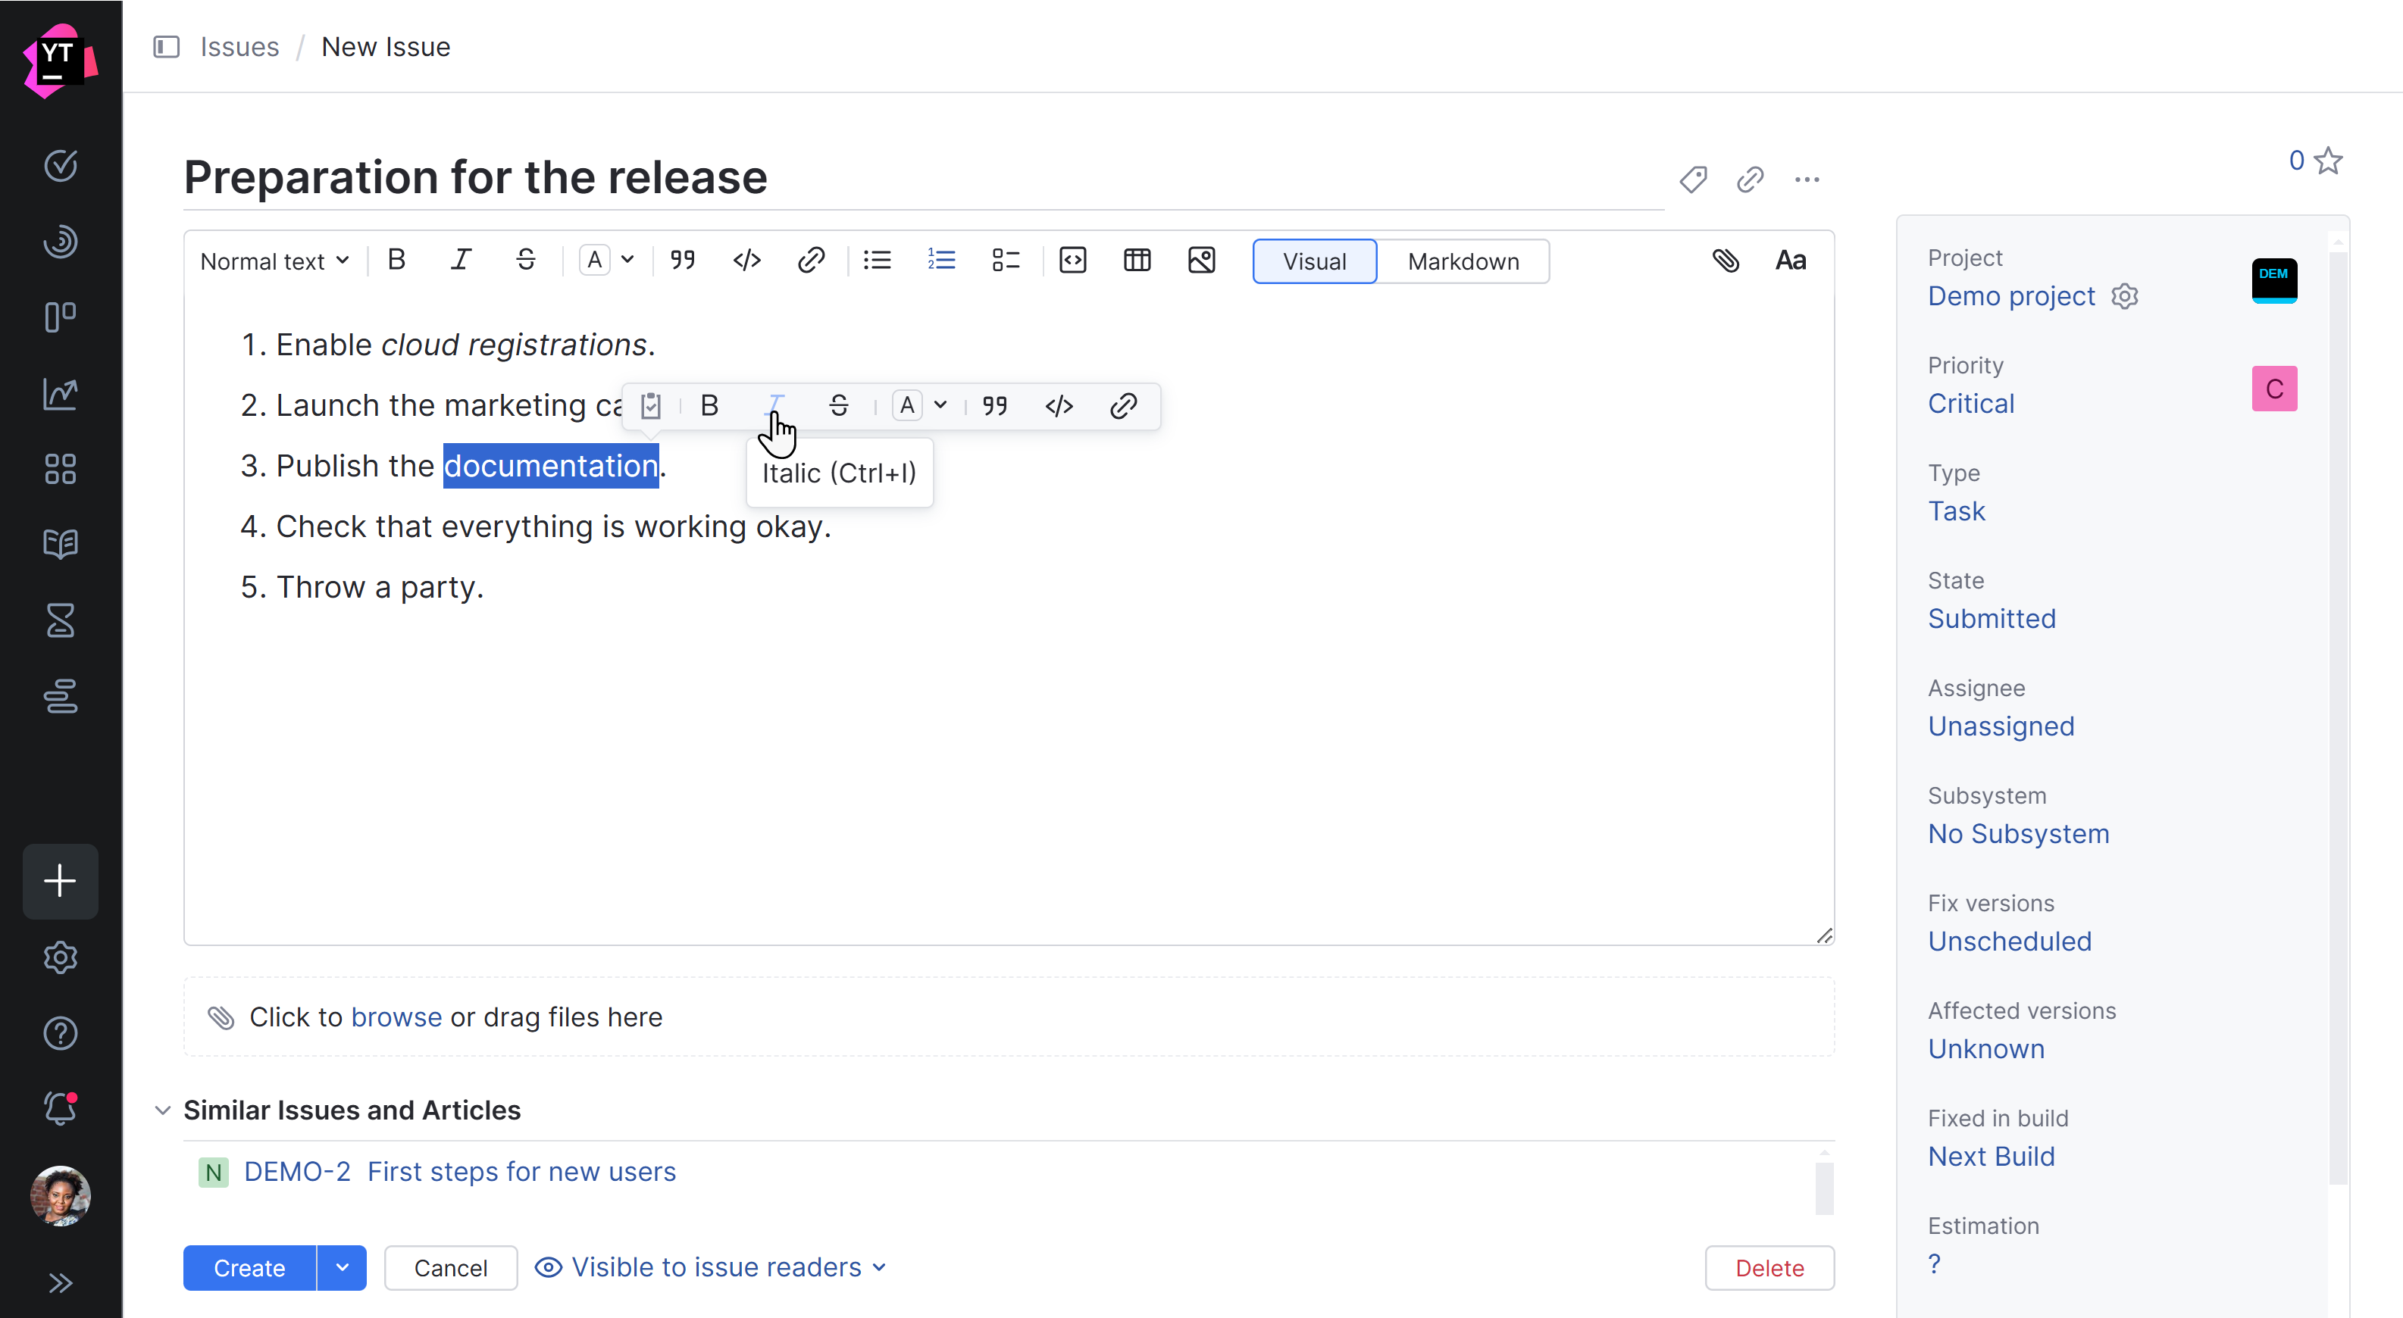Open the Reports chart icon in sidebar
2403x1318 pixels.
(x=60, y=393)
